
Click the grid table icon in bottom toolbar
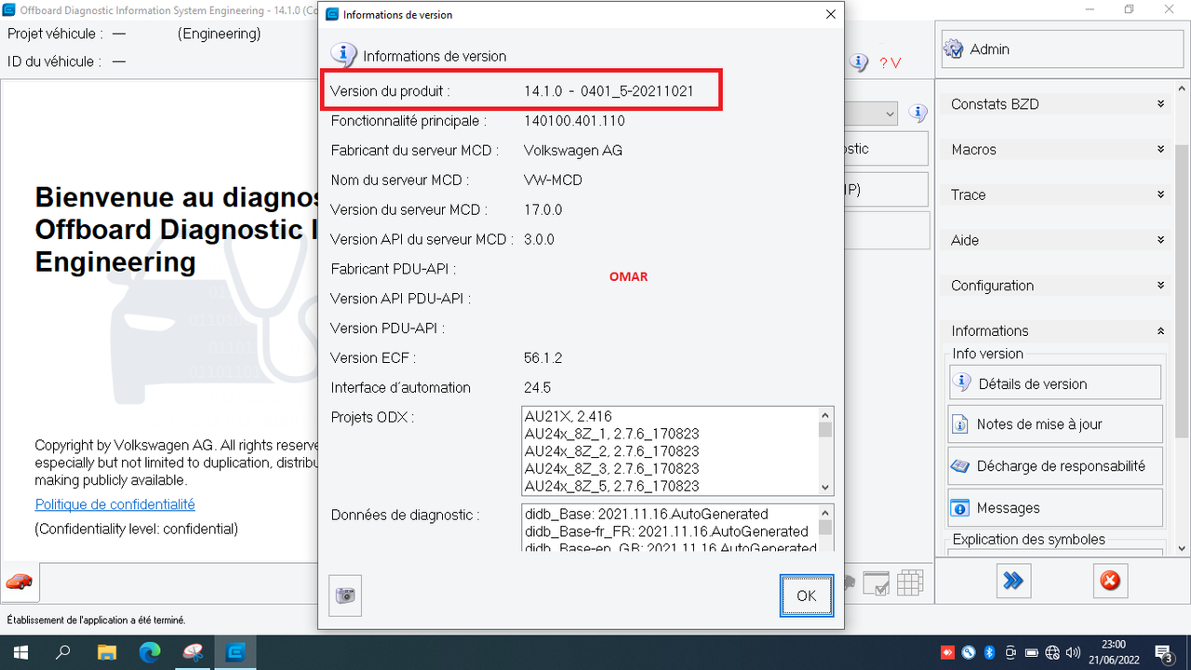pos(910,583)
